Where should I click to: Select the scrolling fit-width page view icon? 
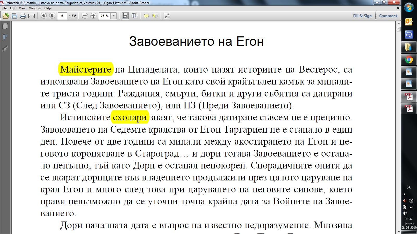[x=125, y=16]
